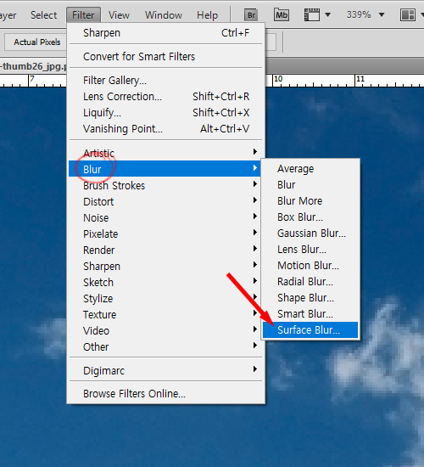This screenshot has height=467, width=424.
Task: Launch Adobe Bridge via Br icon
Action: click(x=251, y=14)
